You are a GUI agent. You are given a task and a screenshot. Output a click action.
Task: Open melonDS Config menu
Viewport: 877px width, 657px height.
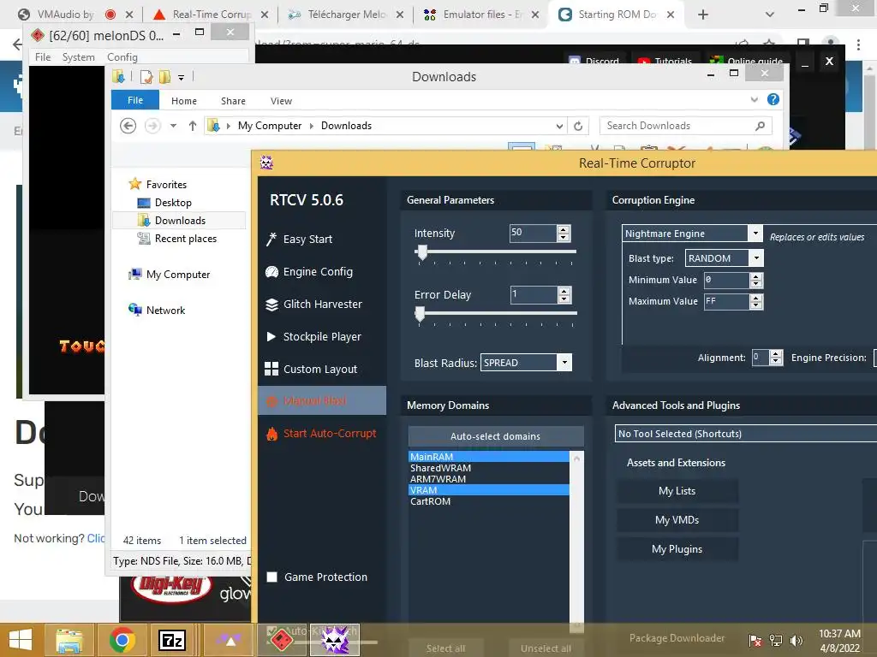122,57
